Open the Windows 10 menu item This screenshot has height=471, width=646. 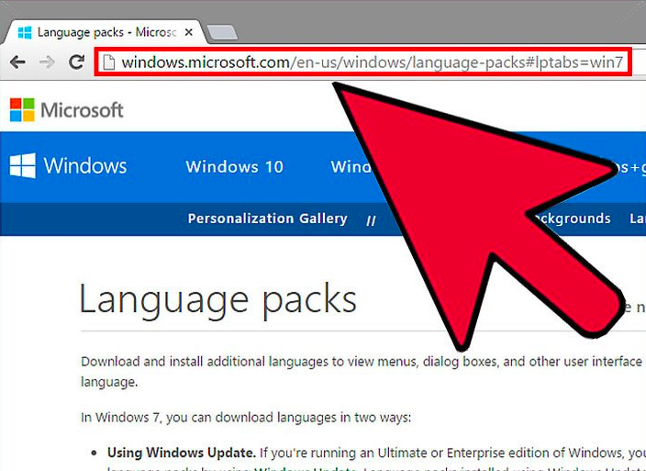234,167
